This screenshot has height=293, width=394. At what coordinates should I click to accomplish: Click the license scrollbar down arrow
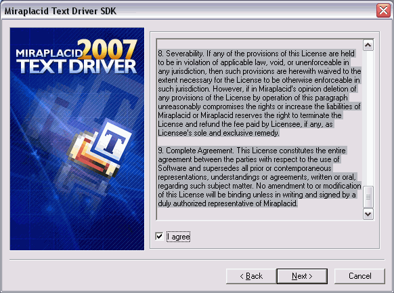[368, 214]
